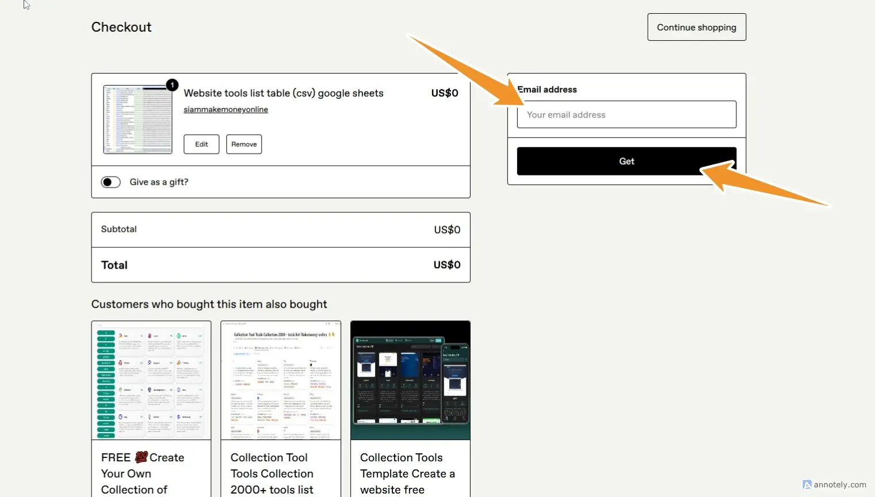Toggle the Give as a gift switch
Screen dimensions: 875x497
point(110,182)
